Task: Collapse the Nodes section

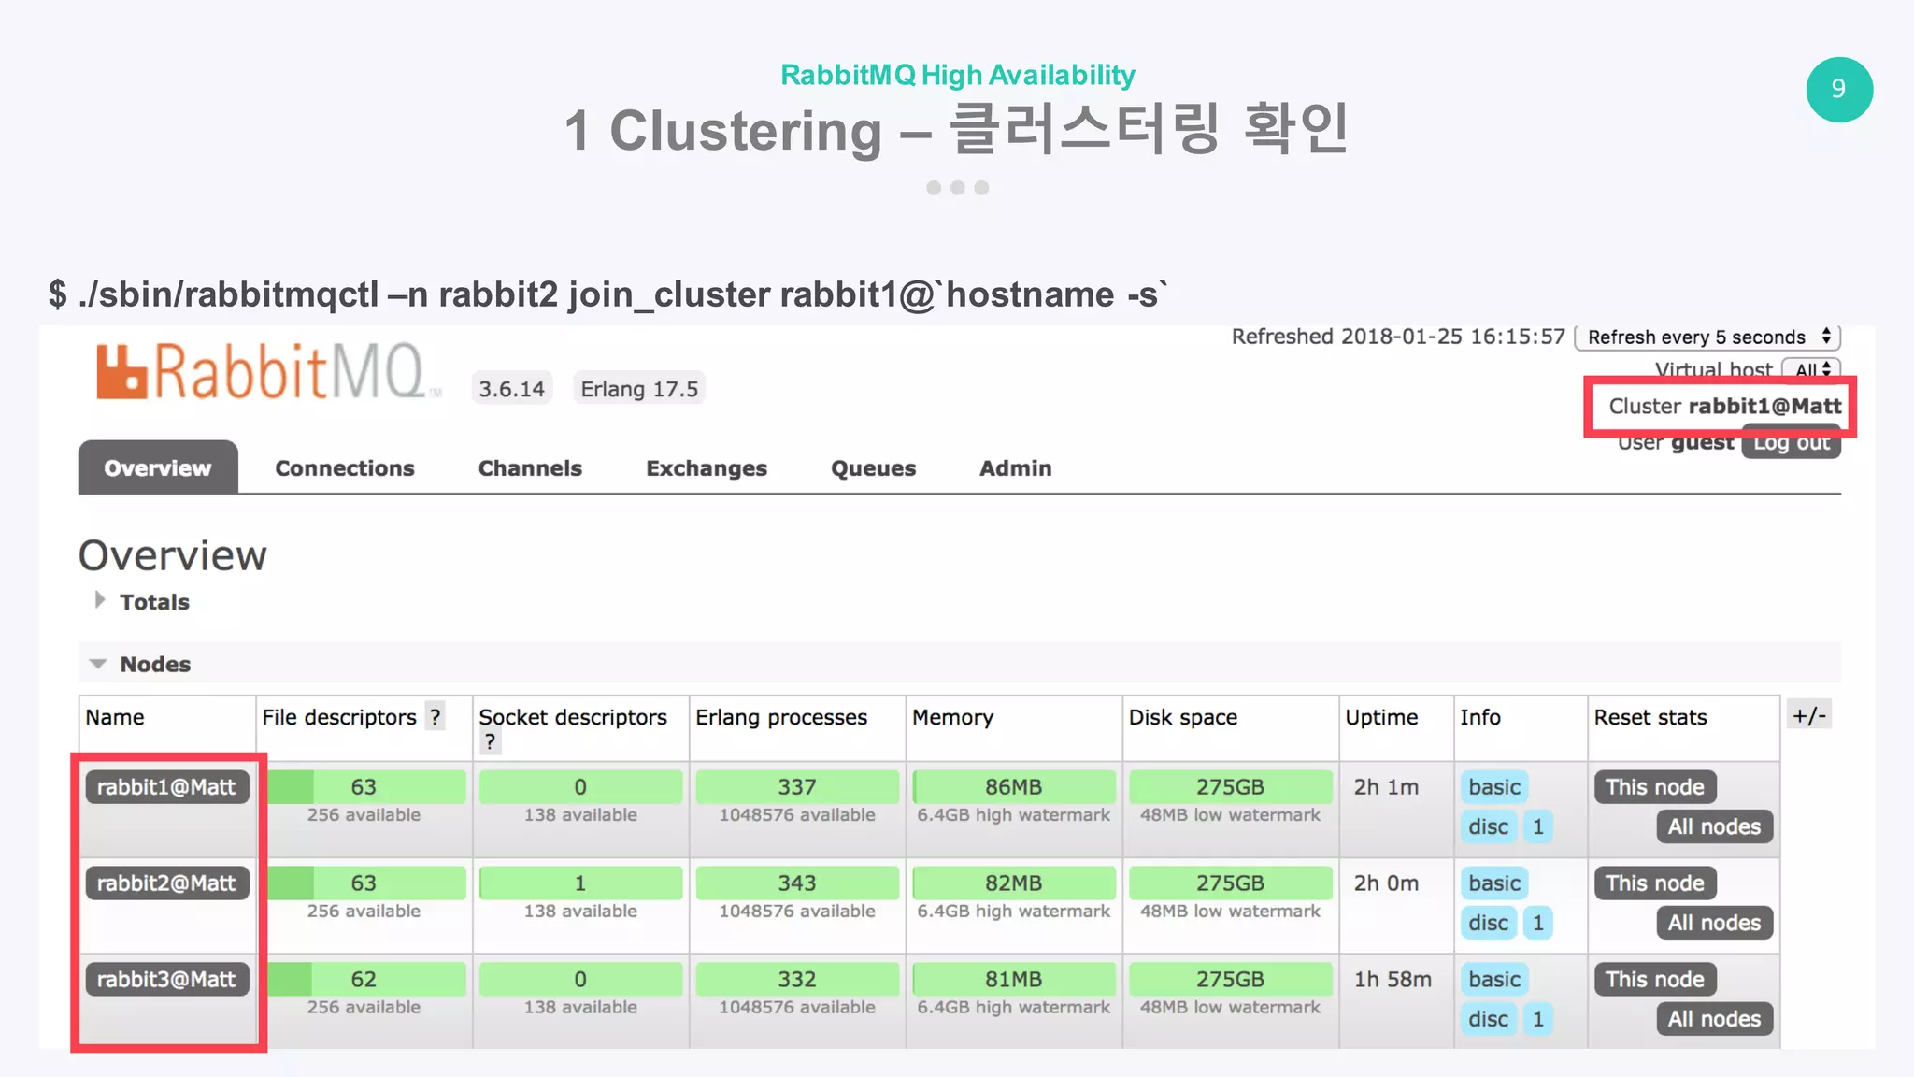Action: point(140,664)
